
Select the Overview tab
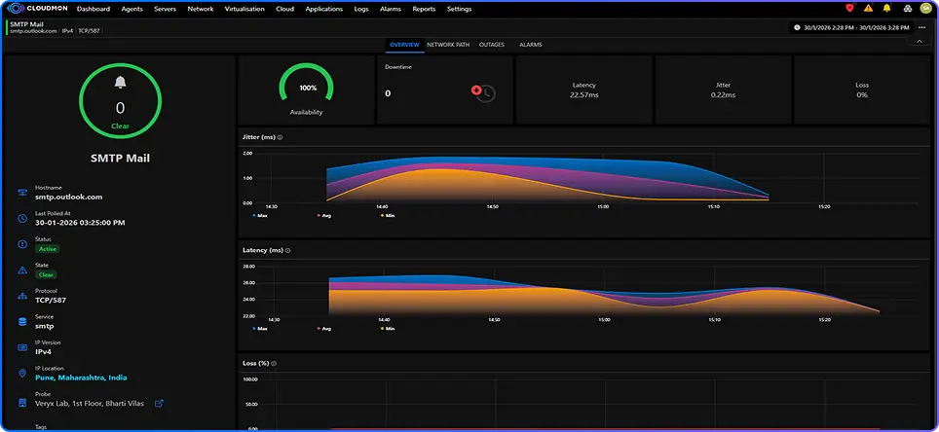tap(404, 45)
